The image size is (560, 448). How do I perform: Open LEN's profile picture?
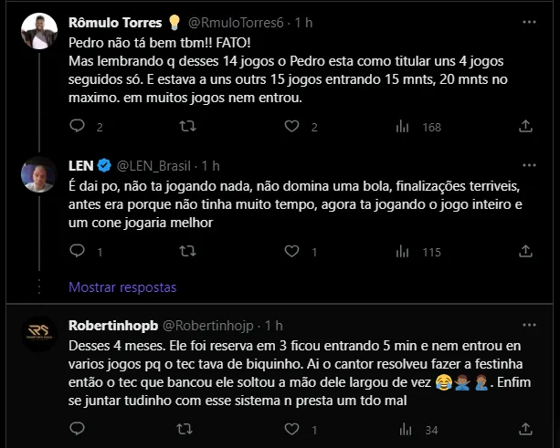point(40,177)
